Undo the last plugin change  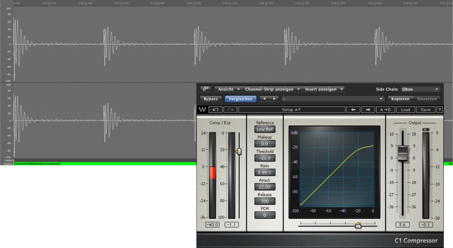(x=215, y=109)
